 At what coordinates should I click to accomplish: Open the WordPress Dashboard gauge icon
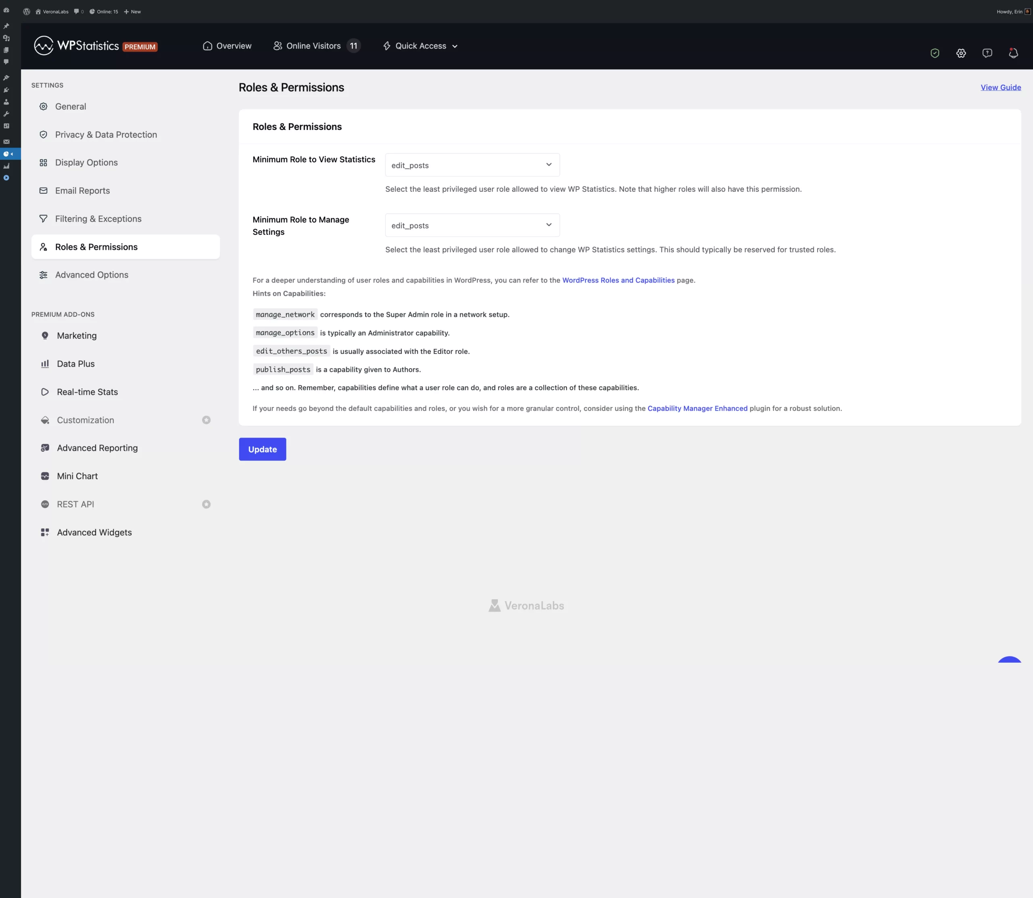[x=6, y=10]
